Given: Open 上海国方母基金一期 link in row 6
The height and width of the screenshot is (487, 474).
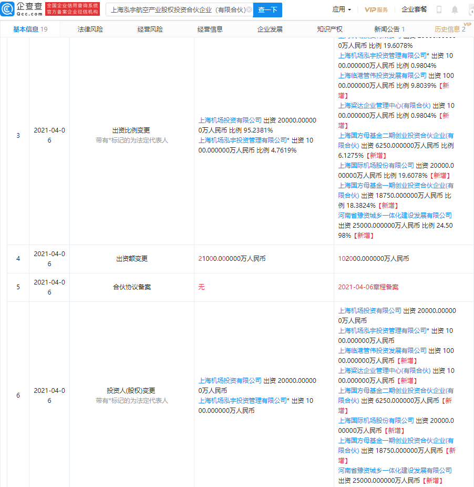Looking at the screenshot, I should tap(396, 445).
